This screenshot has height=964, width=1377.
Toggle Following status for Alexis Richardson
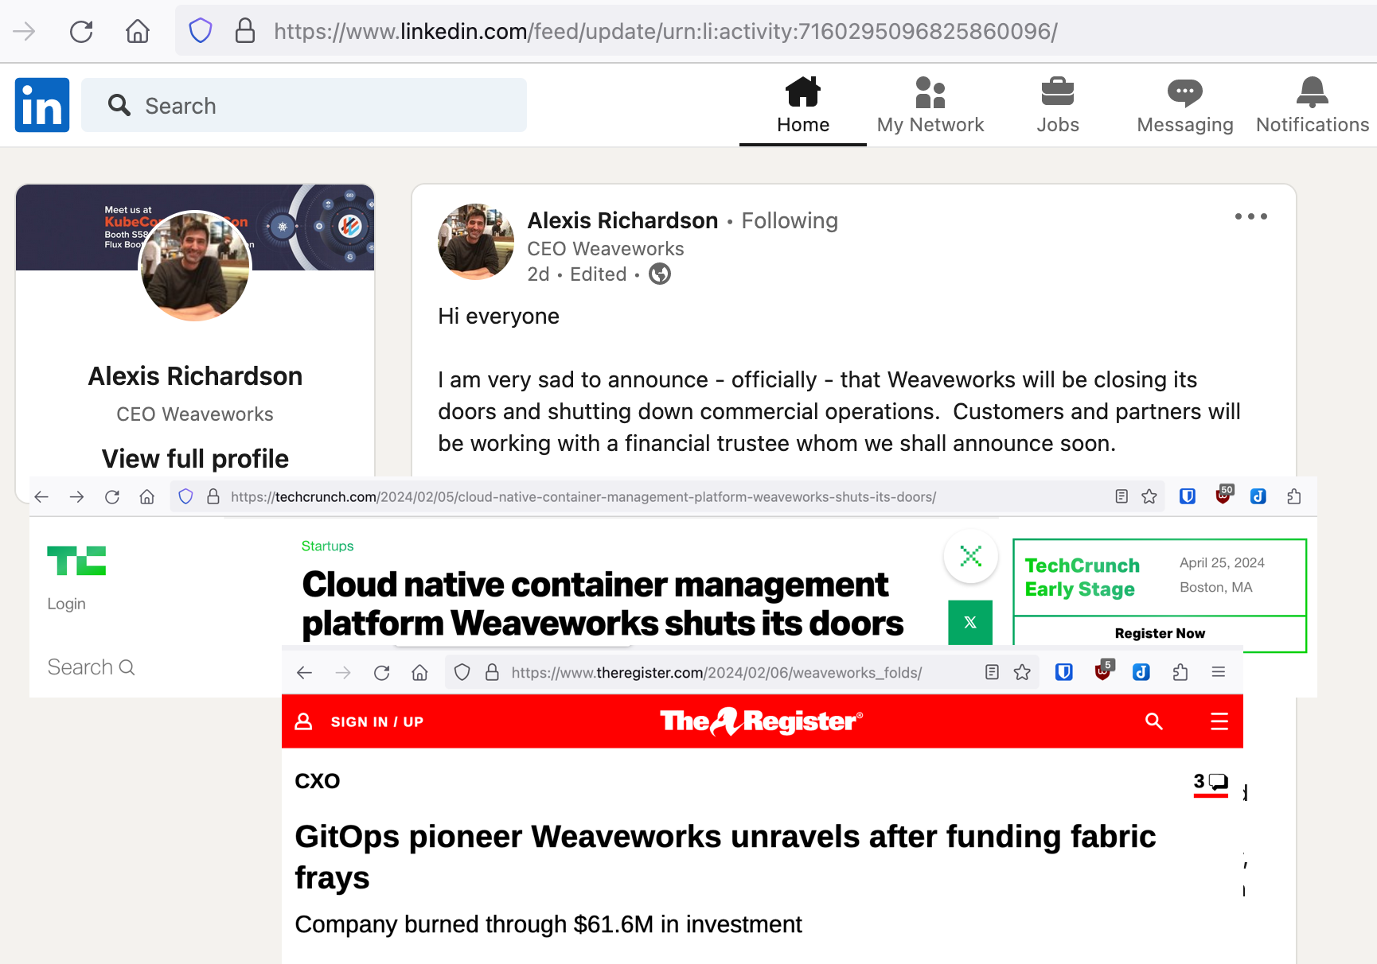[789, 220]
